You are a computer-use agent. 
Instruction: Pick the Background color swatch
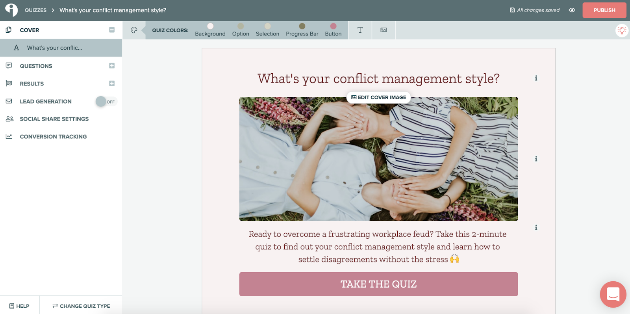pyautogui.click(x=210, y=26)
